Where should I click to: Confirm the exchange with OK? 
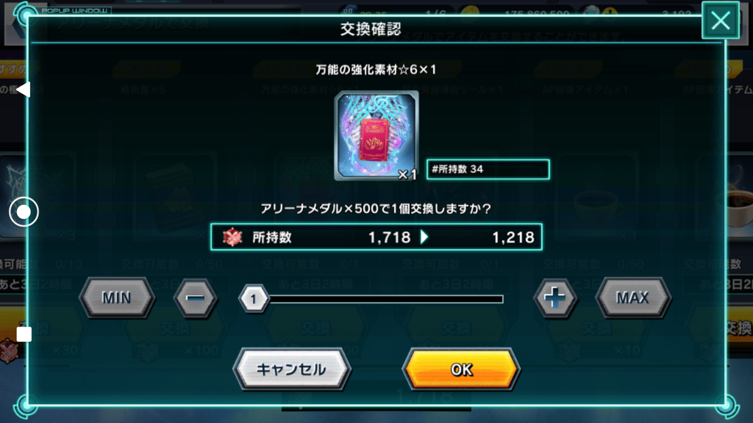coord(461,370)
